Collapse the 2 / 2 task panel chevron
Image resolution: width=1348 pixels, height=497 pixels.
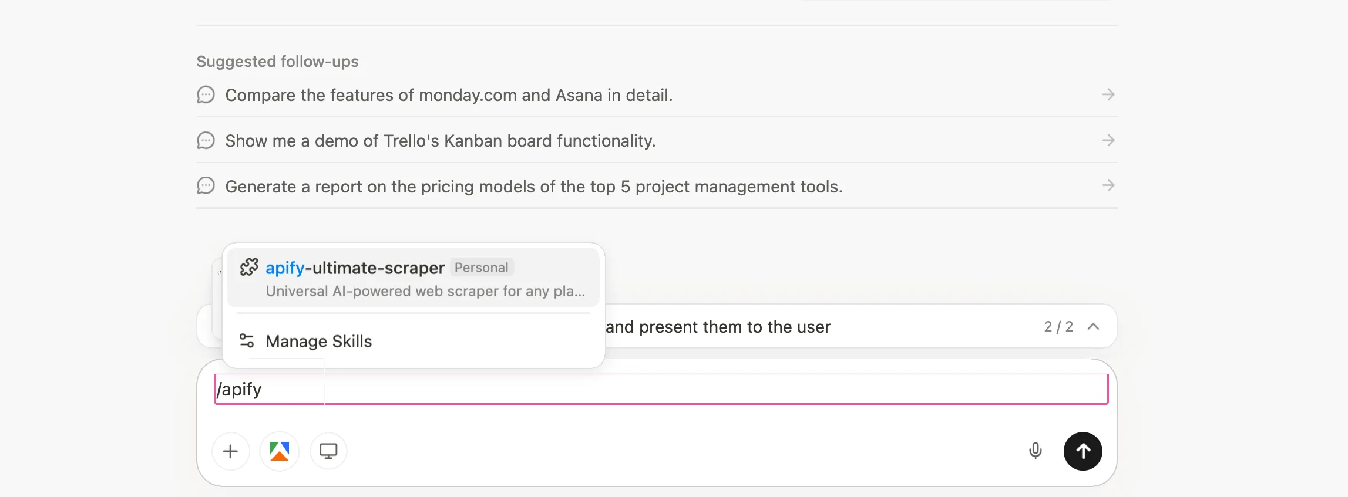pyautogui.click(x=1093, y=327)
